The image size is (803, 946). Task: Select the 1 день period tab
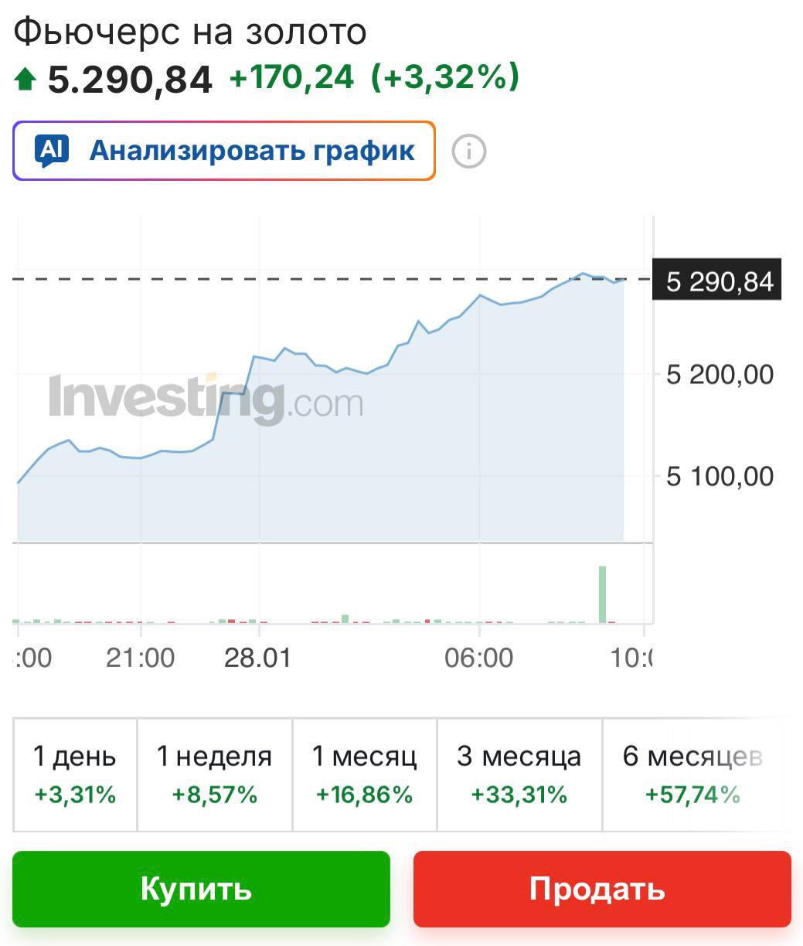point(75,774)
